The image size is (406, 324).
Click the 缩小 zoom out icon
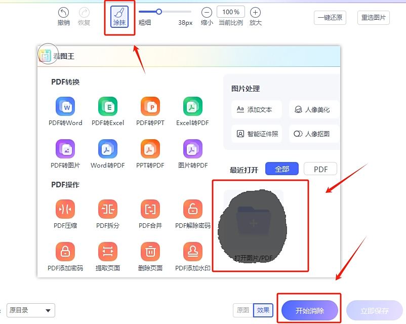tap(207, 13)
